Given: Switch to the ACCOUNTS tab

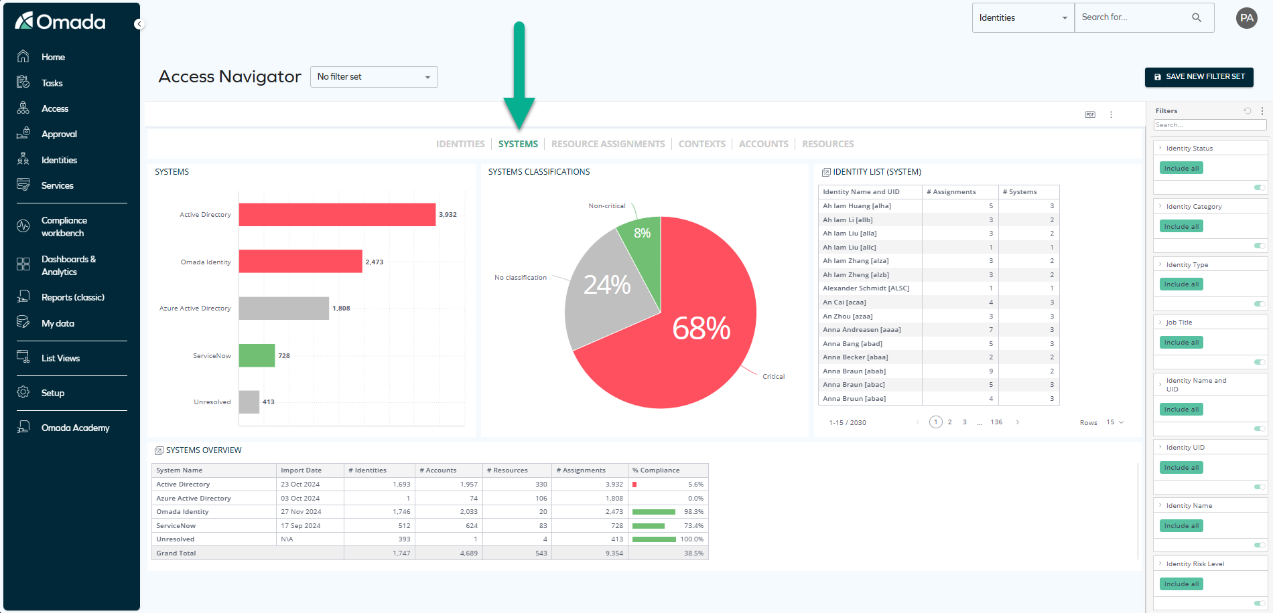Looking at the screenshot, I should coord(764,144).
